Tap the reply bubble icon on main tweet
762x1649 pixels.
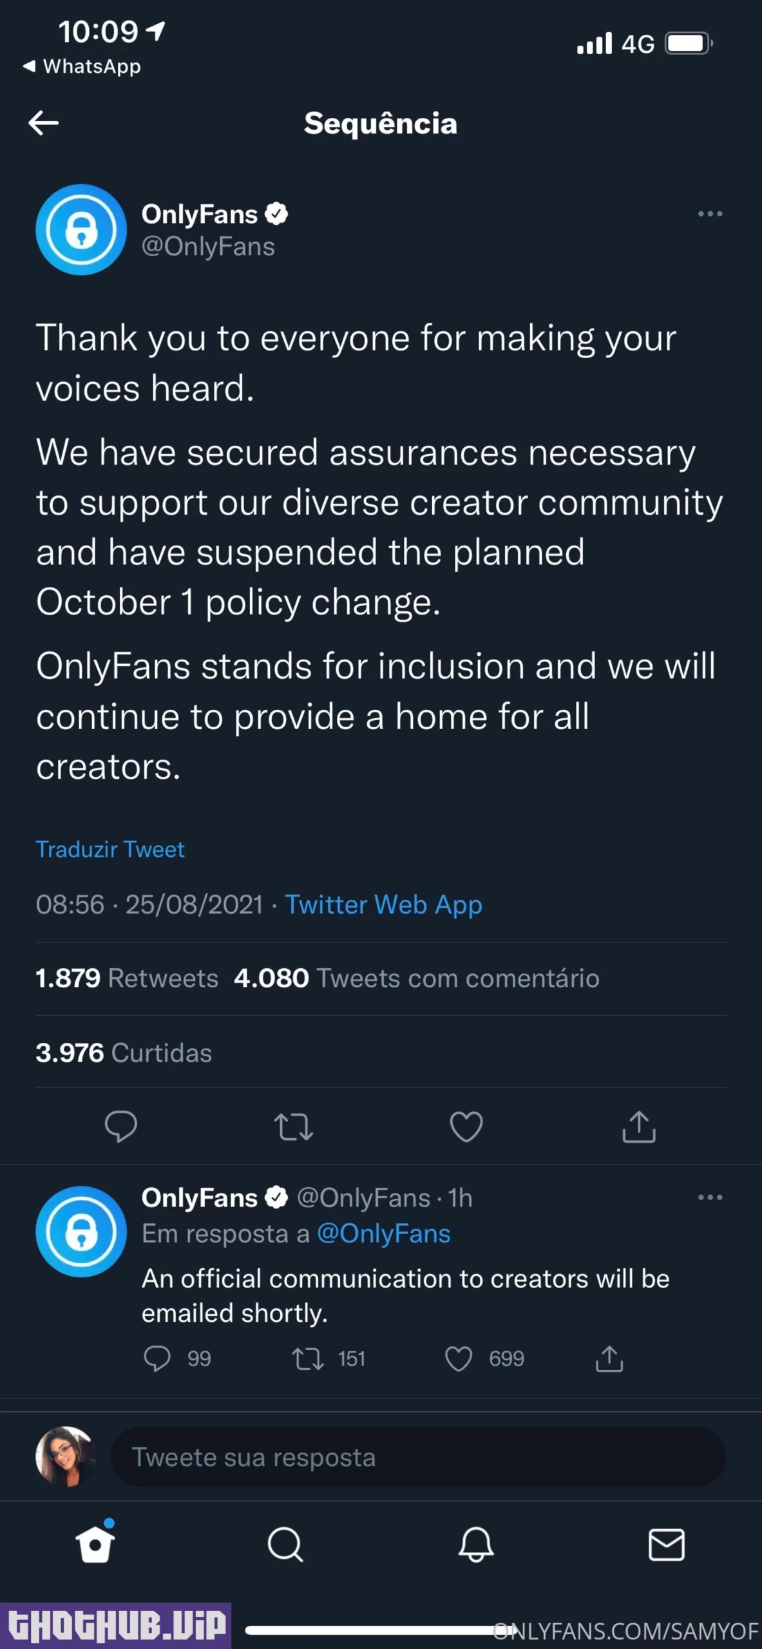tap(121, 1127)
